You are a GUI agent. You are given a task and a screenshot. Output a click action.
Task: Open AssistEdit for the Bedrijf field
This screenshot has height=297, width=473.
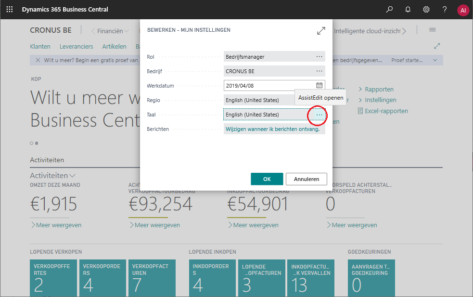[319, 71]
